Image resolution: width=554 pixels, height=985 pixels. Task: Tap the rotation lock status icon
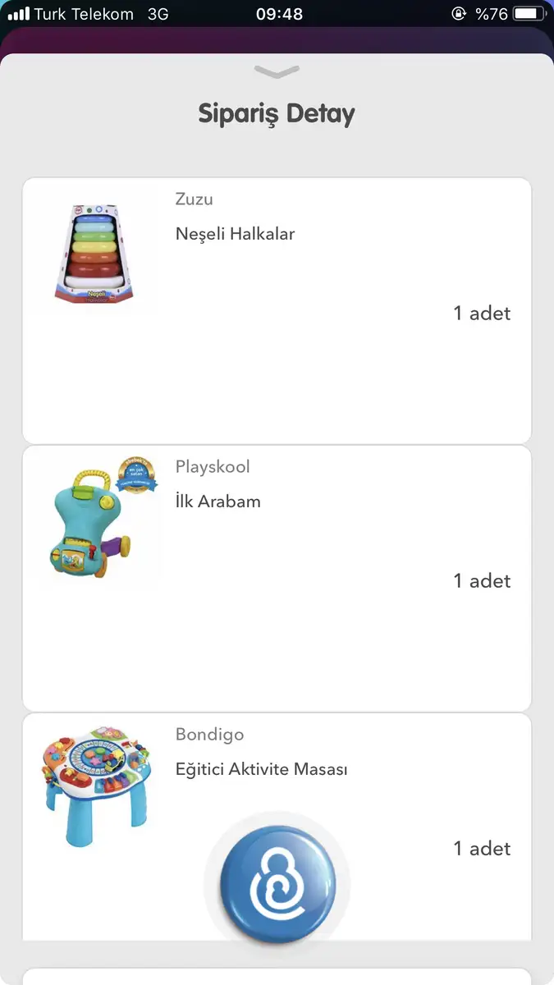(x=458, y=14)
